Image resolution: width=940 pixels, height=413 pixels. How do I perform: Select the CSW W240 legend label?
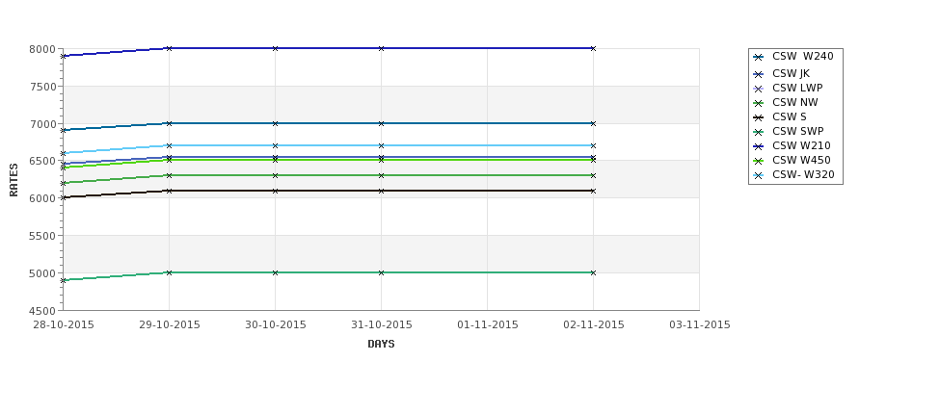point(803,56)
